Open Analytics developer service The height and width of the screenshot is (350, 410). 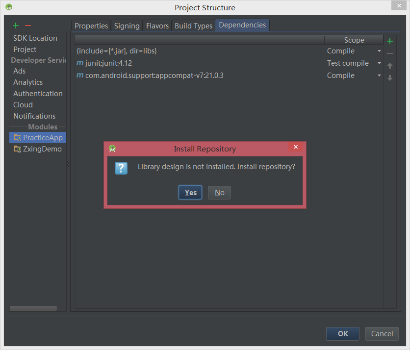point(38,82)
